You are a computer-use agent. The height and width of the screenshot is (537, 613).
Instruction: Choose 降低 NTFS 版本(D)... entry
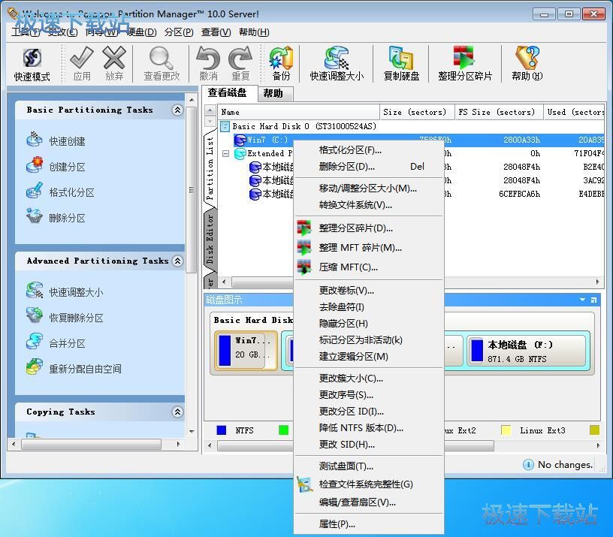pyautogui.click(x=369, y=428)
